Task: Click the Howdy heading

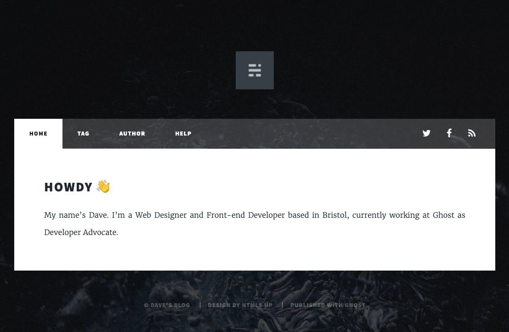Action: click(69, 187)
